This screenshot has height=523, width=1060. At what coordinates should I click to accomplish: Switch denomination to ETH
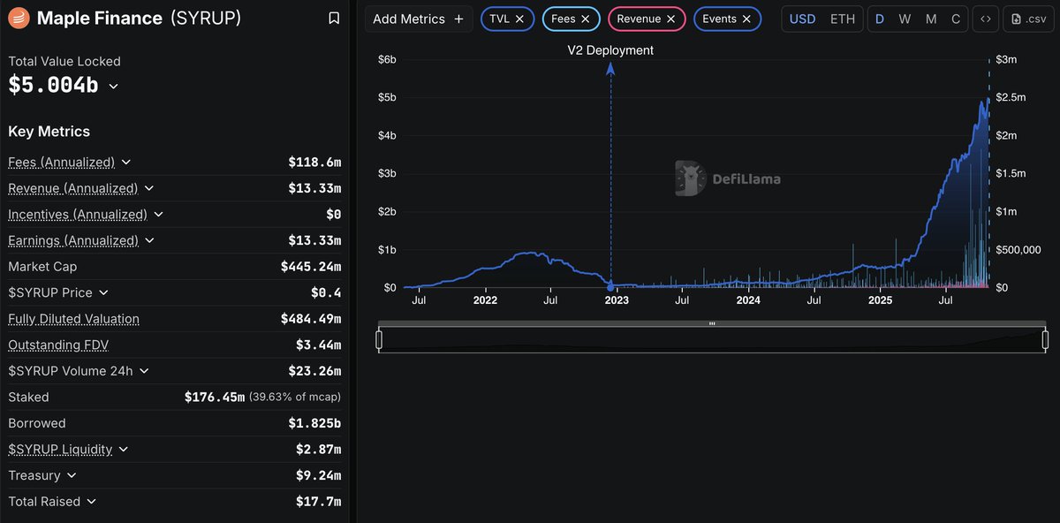[843, 19]
